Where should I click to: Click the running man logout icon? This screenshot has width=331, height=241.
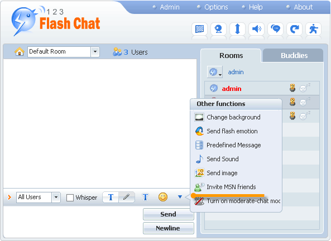coord(314,29)
